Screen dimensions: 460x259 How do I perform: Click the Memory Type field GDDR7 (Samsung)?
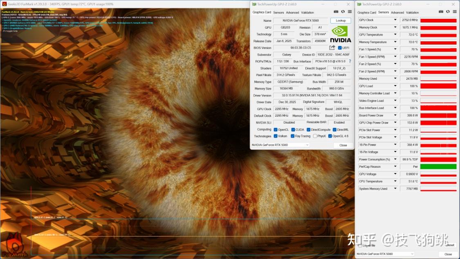click(x=290, y=82)
